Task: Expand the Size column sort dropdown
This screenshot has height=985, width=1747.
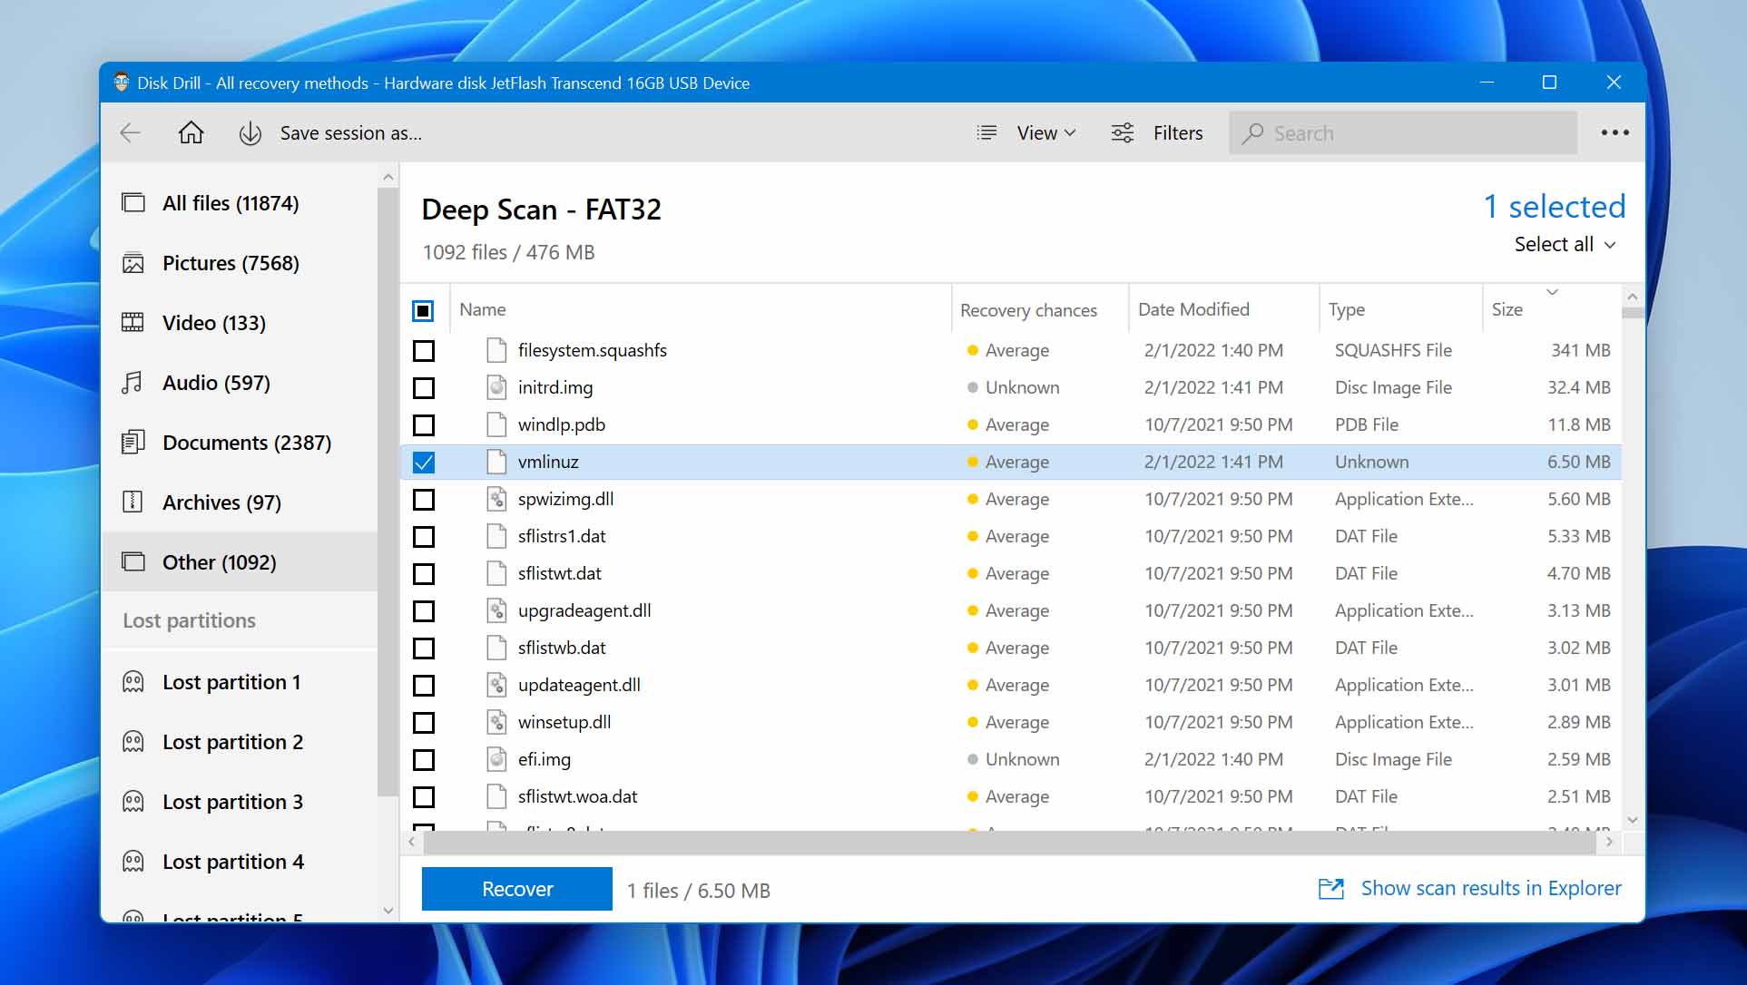Action: pos(1553,293)
